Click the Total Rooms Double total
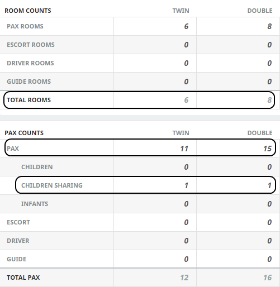 (x=269, y=100)
